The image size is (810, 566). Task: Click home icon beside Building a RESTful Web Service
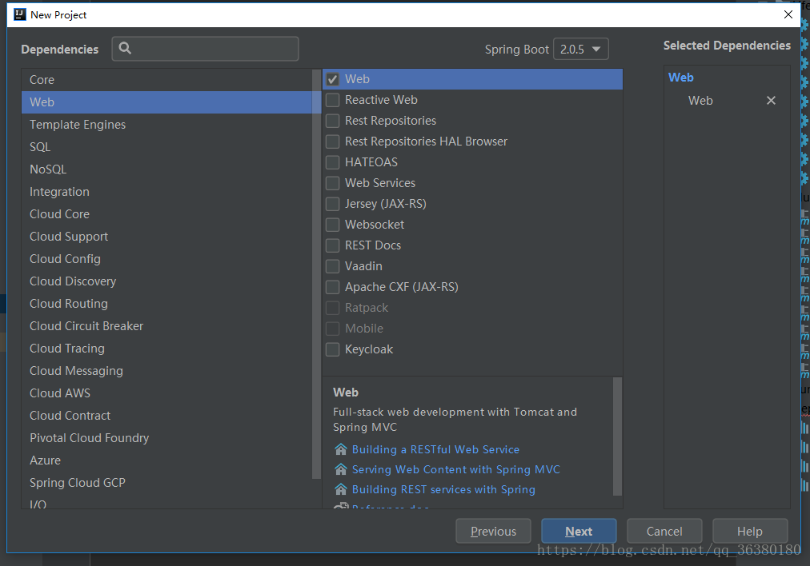(x=340, y=449)
